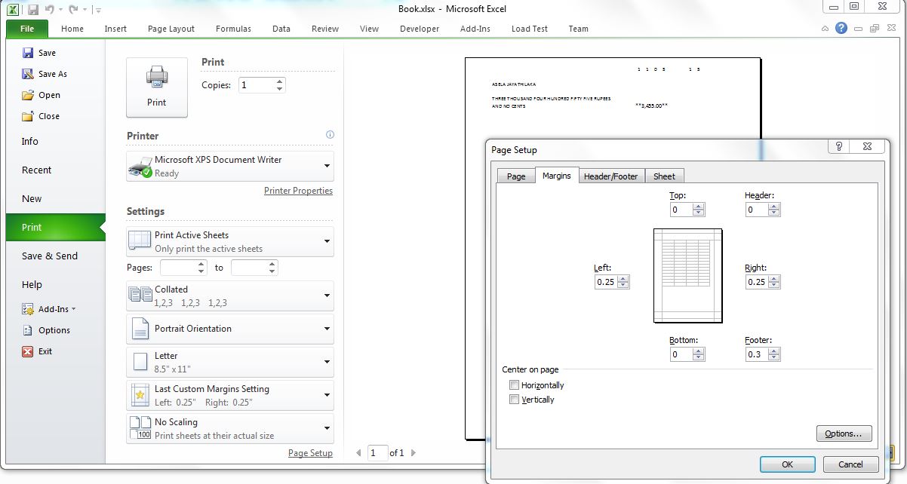Screen dimensions: 907x484
Task: Click the Excel Help question mark icon
Action: [841, 29]
